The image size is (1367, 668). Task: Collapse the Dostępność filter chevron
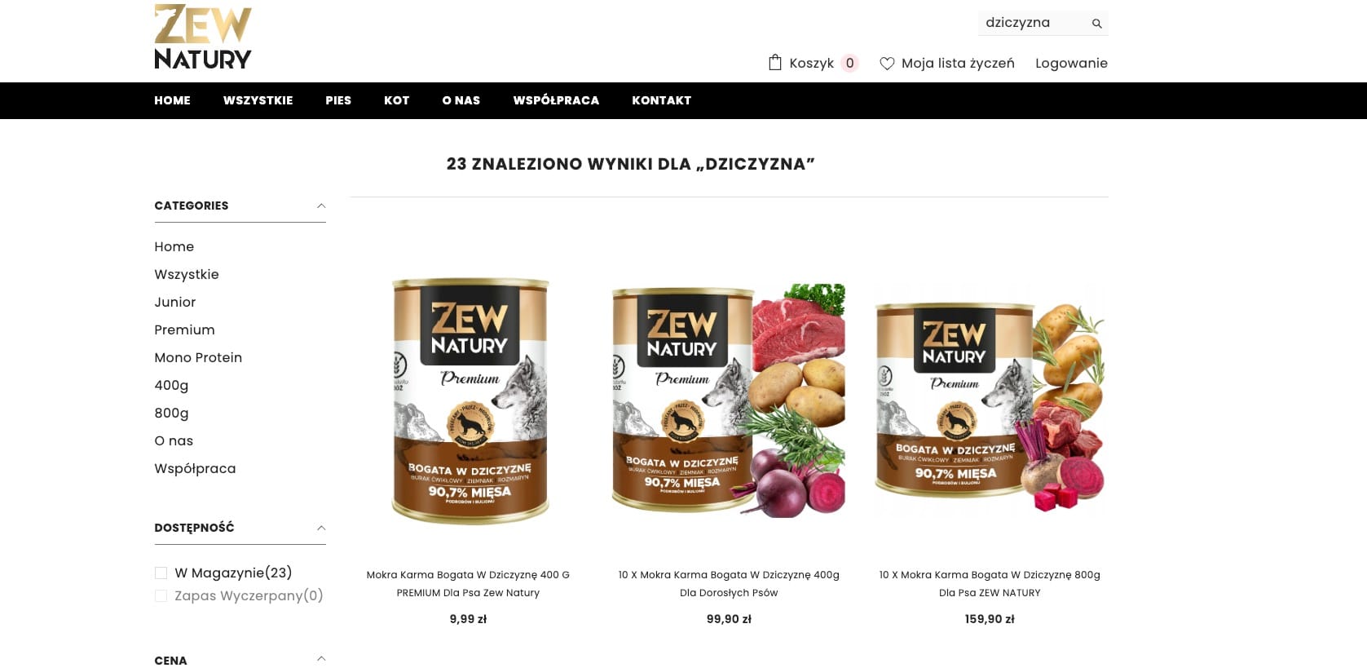(x=321, y=528)
